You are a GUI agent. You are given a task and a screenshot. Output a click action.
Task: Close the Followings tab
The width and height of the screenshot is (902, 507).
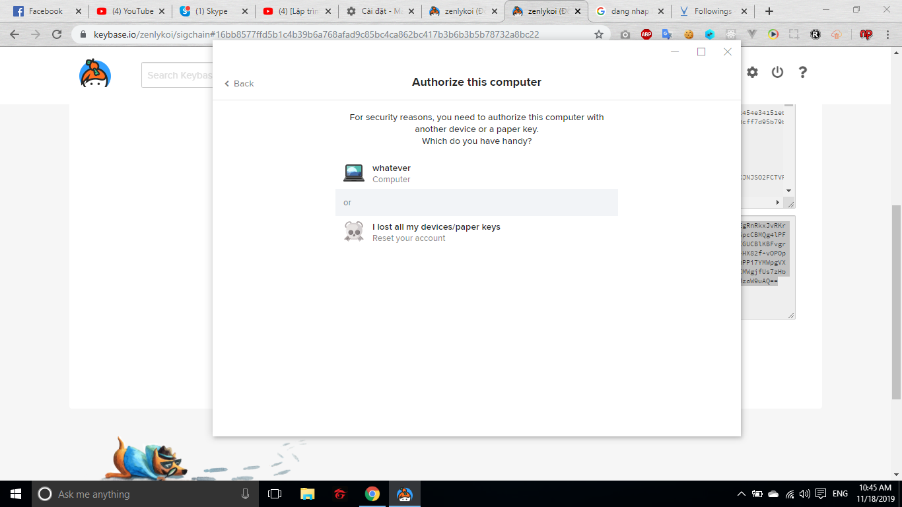click(744, 11)
